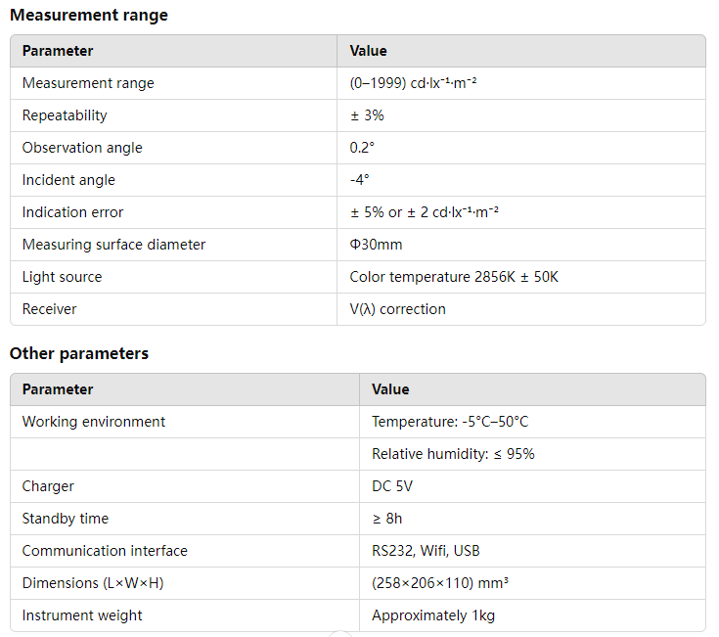Click the partial circular button at page bottom
719x637 pixels.
339,633
